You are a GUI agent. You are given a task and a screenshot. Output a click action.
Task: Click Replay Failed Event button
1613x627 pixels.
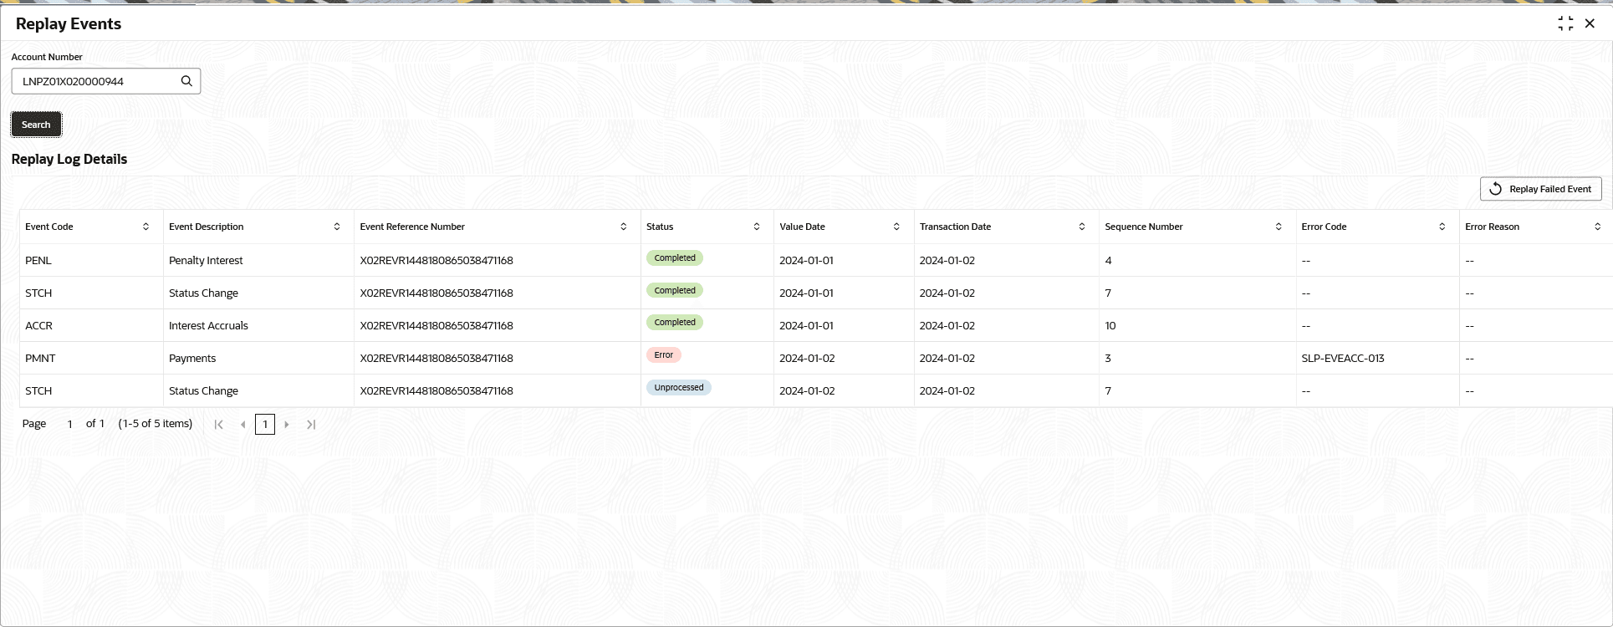pos(1540,189)
